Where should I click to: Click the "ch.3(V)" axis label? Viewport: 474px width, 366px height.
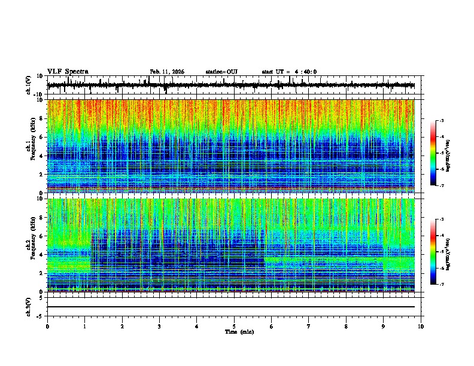point(29,307)
